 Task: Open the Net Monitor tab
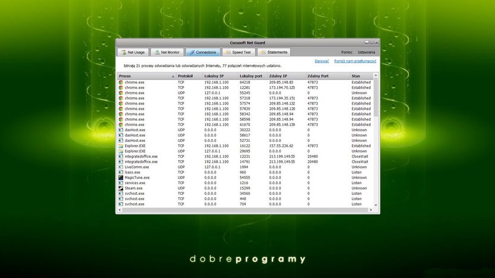(x=167, y=52)
